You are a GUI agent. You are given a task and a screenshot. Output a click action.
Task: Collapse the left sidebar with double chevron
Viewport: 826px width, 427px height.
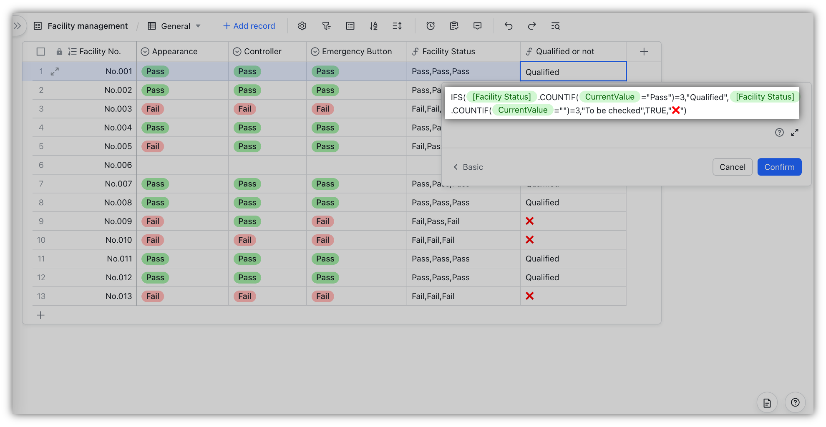click(17, 25)
